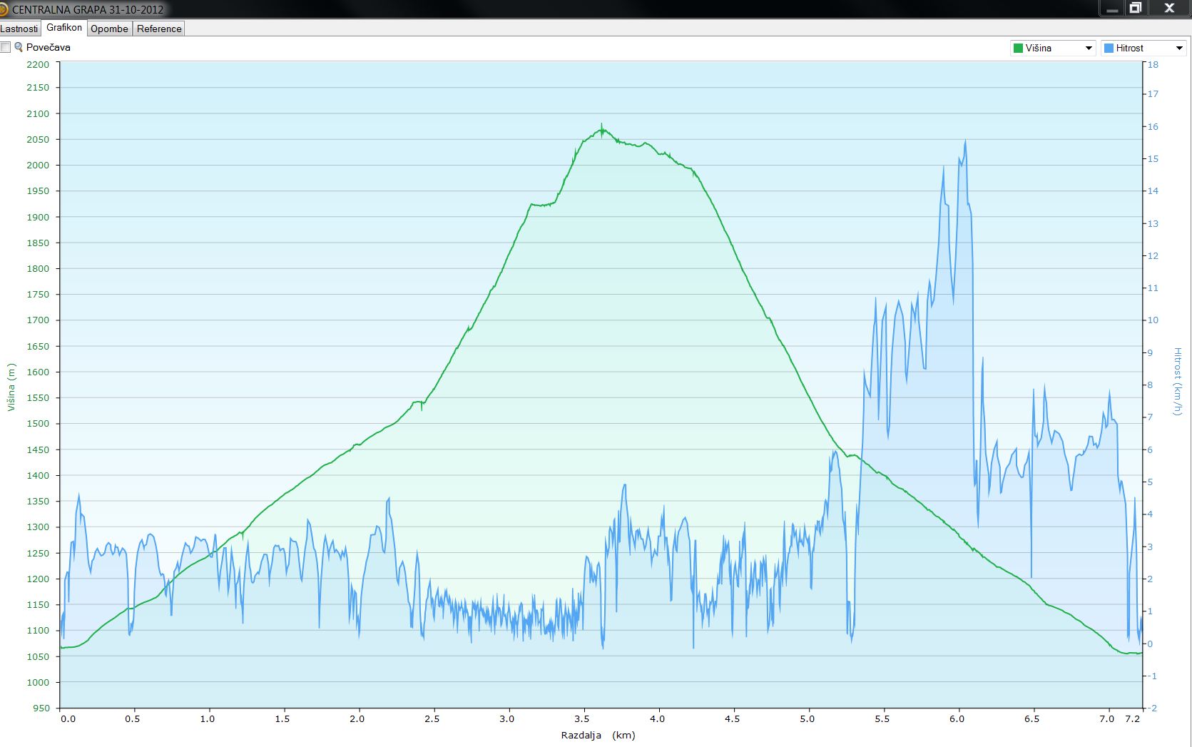This screenshot has width=1192, height=747.
Task: Open the Opombe tab
Action: pos(109,29)
